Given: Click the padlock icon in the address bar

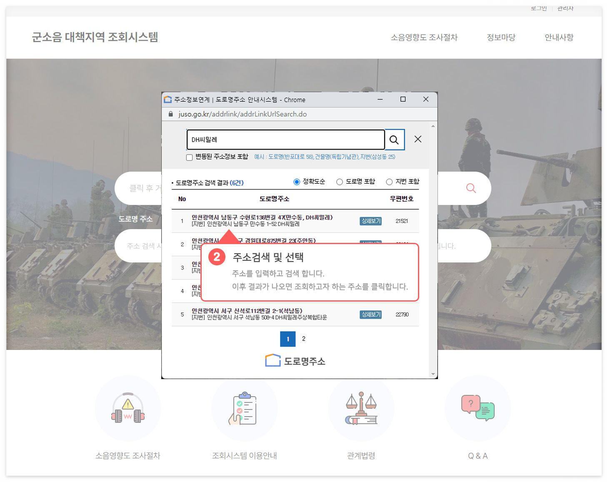Looking at the screenshot, I should coord(170,114).
